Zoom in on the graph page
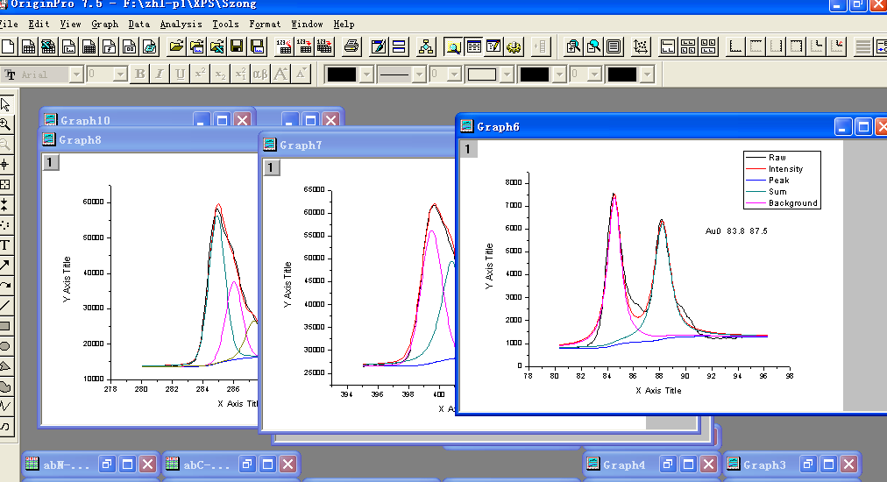The width and height of the screenshot is (887, 482). tap(573, 46)
